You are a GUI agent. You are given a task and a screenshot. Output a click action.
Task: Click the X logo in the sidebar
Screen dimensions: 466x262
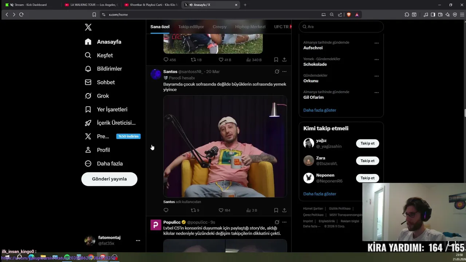tap(88, 27)
